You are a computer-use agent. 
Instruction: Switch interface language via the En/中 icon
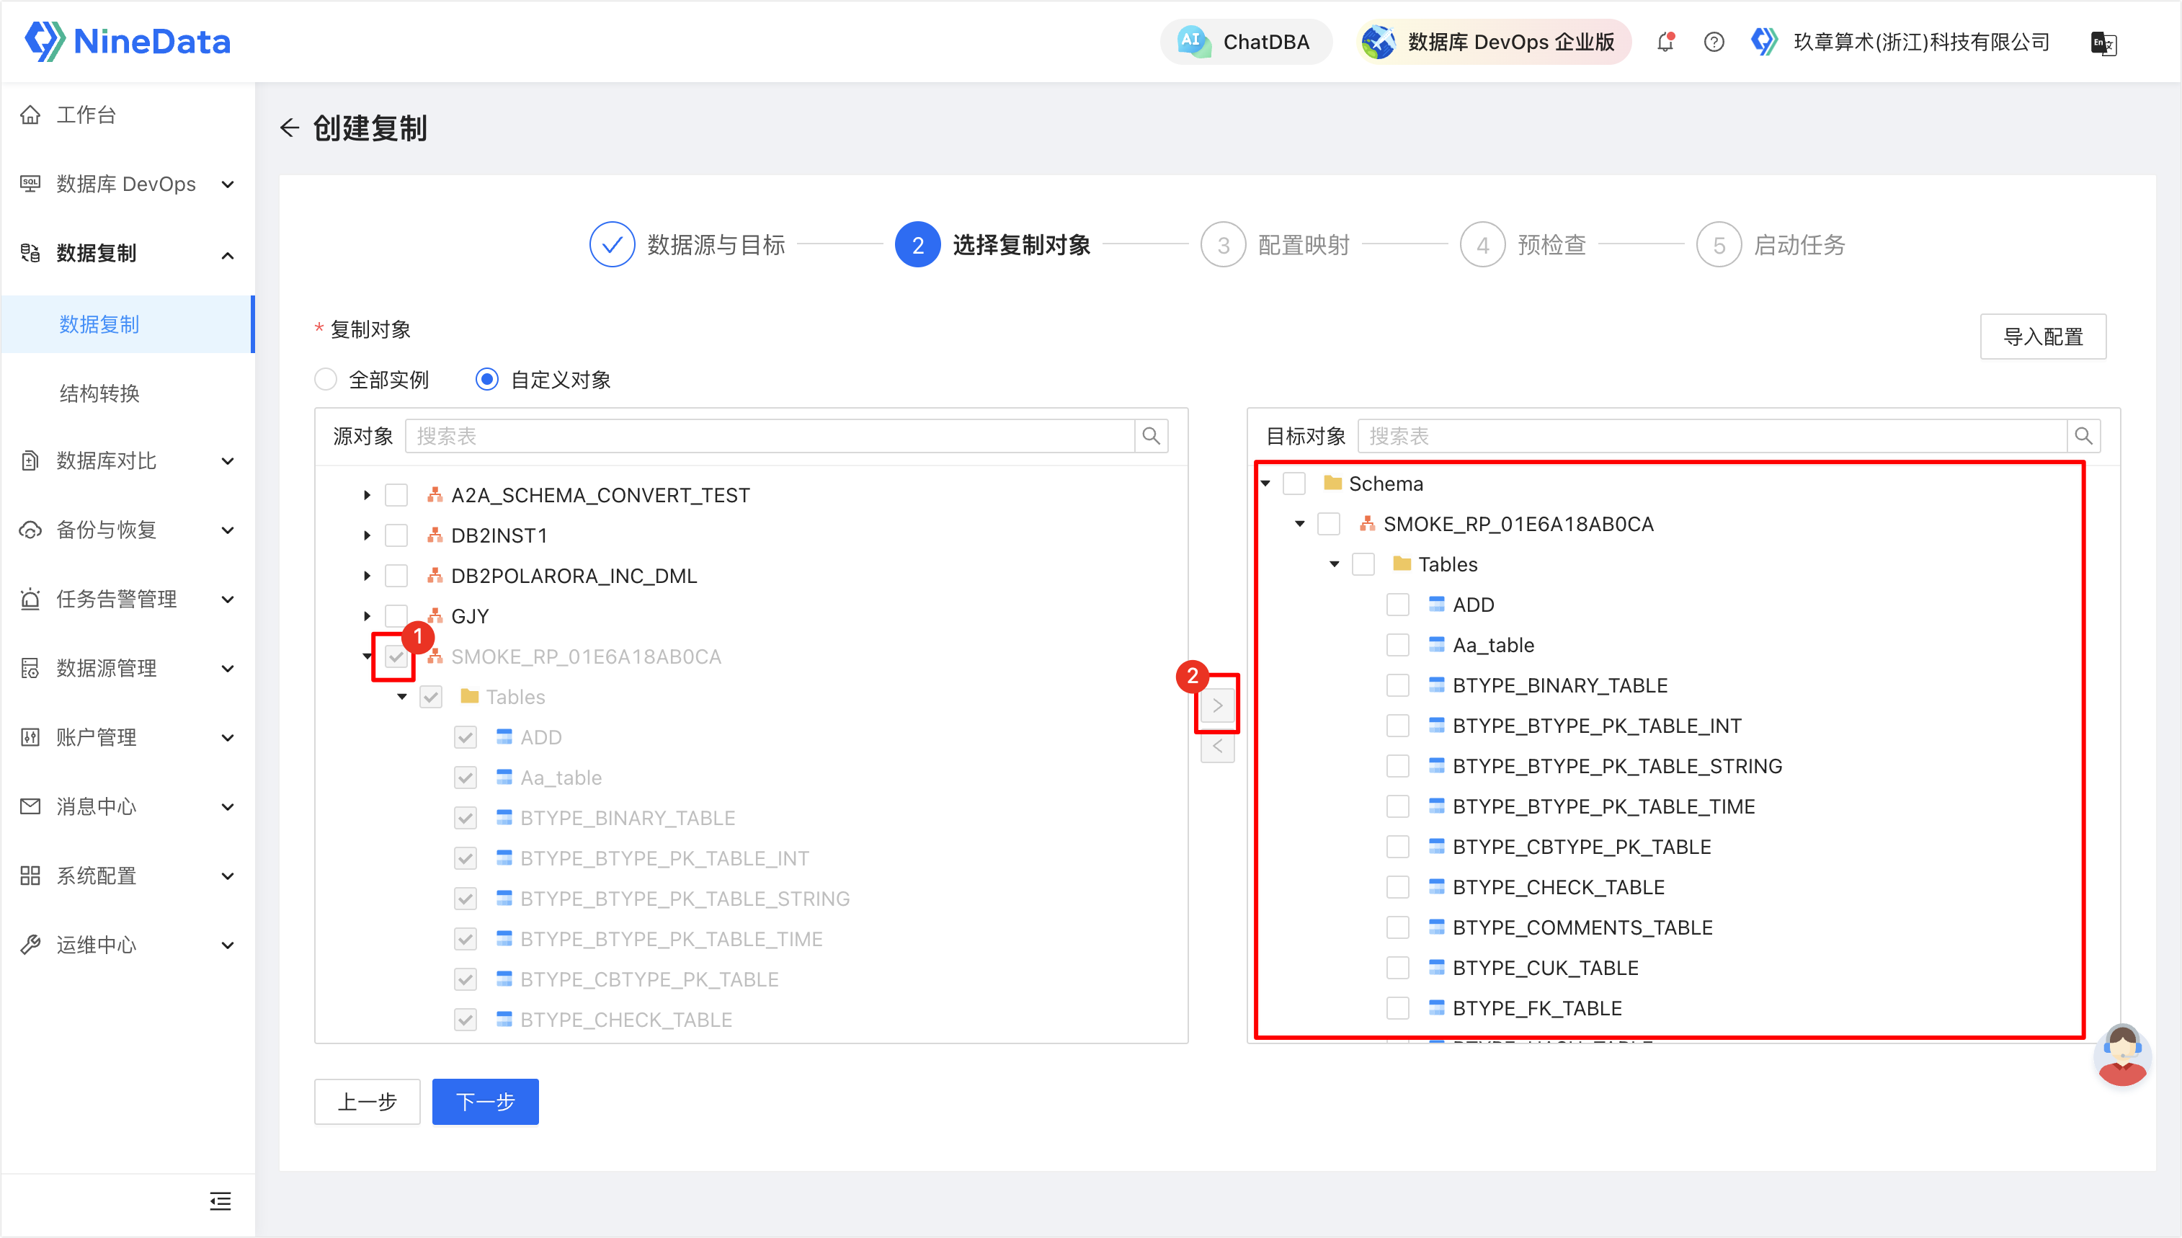[2103, 44]
